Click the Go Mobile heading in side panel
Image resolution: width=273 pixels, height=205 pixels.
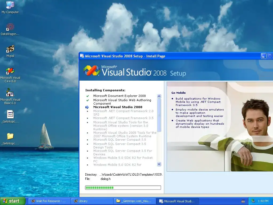click(178, 93)
